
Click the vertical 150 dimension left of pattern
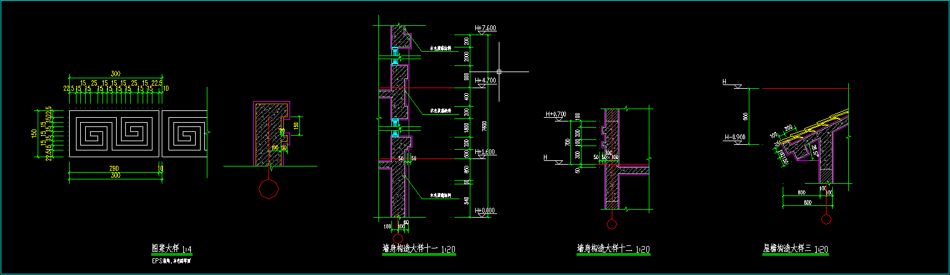[x=35, y=134]
